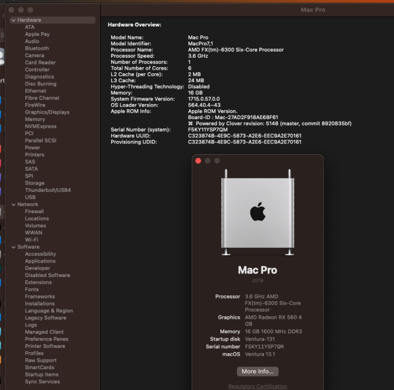Open the Parallel SCSI entry
This screenshot has height=390, width=394.
(41, 140)
